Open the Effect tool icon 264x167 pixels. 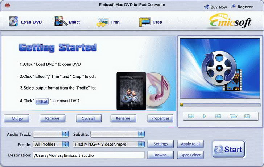[60, 21]
